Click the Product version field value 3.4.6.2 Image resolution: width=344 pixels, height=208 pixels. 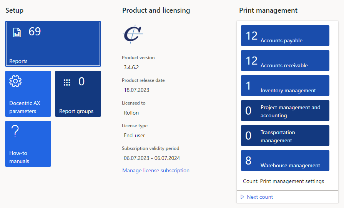[x=131, y=67]
